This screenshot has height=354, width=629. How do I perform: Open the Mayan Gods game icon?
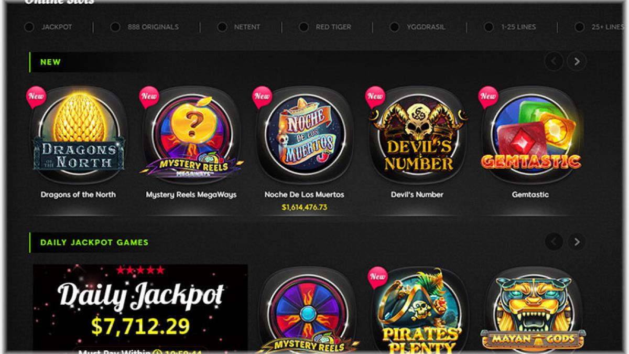530,309
